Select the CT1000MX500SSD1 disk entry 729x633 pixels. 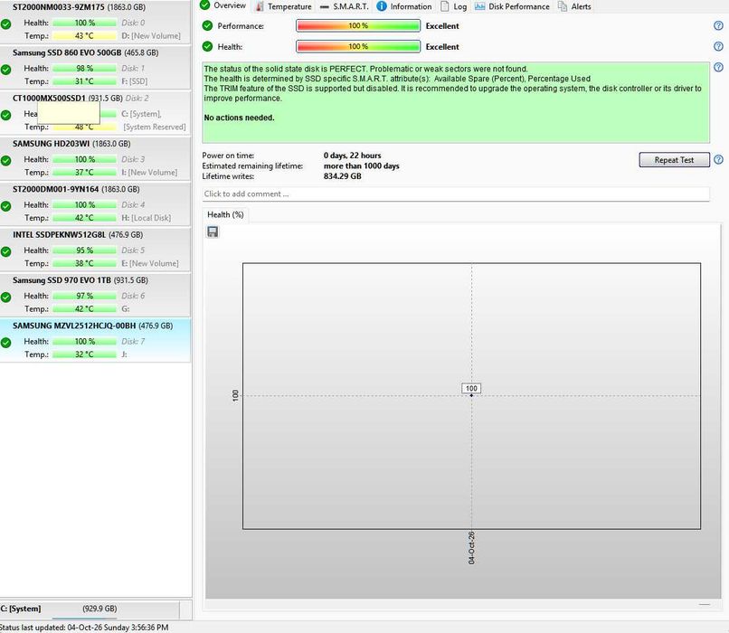95,113
